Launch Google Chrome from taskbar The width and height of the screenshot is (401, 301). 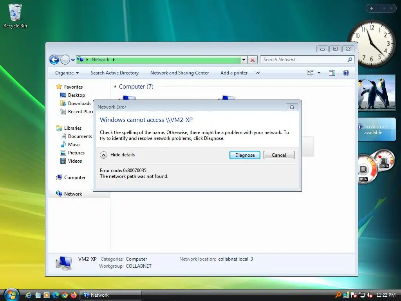[x=65, y=295]
